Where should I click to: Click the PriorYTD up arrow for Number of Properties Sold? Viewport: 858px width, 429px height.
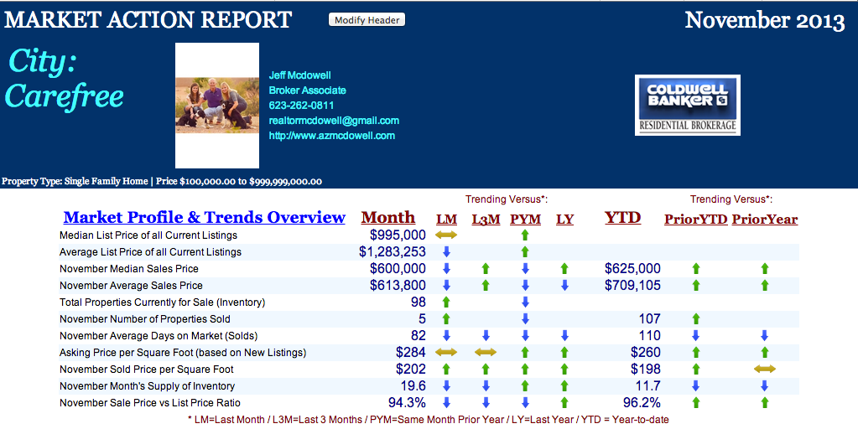tap(695, 319)
